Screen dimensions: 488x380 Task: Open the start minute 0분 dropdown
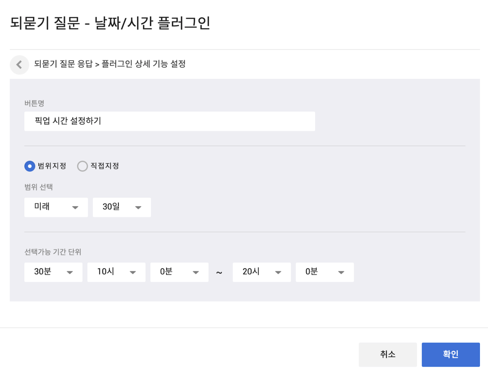(179, 272)
